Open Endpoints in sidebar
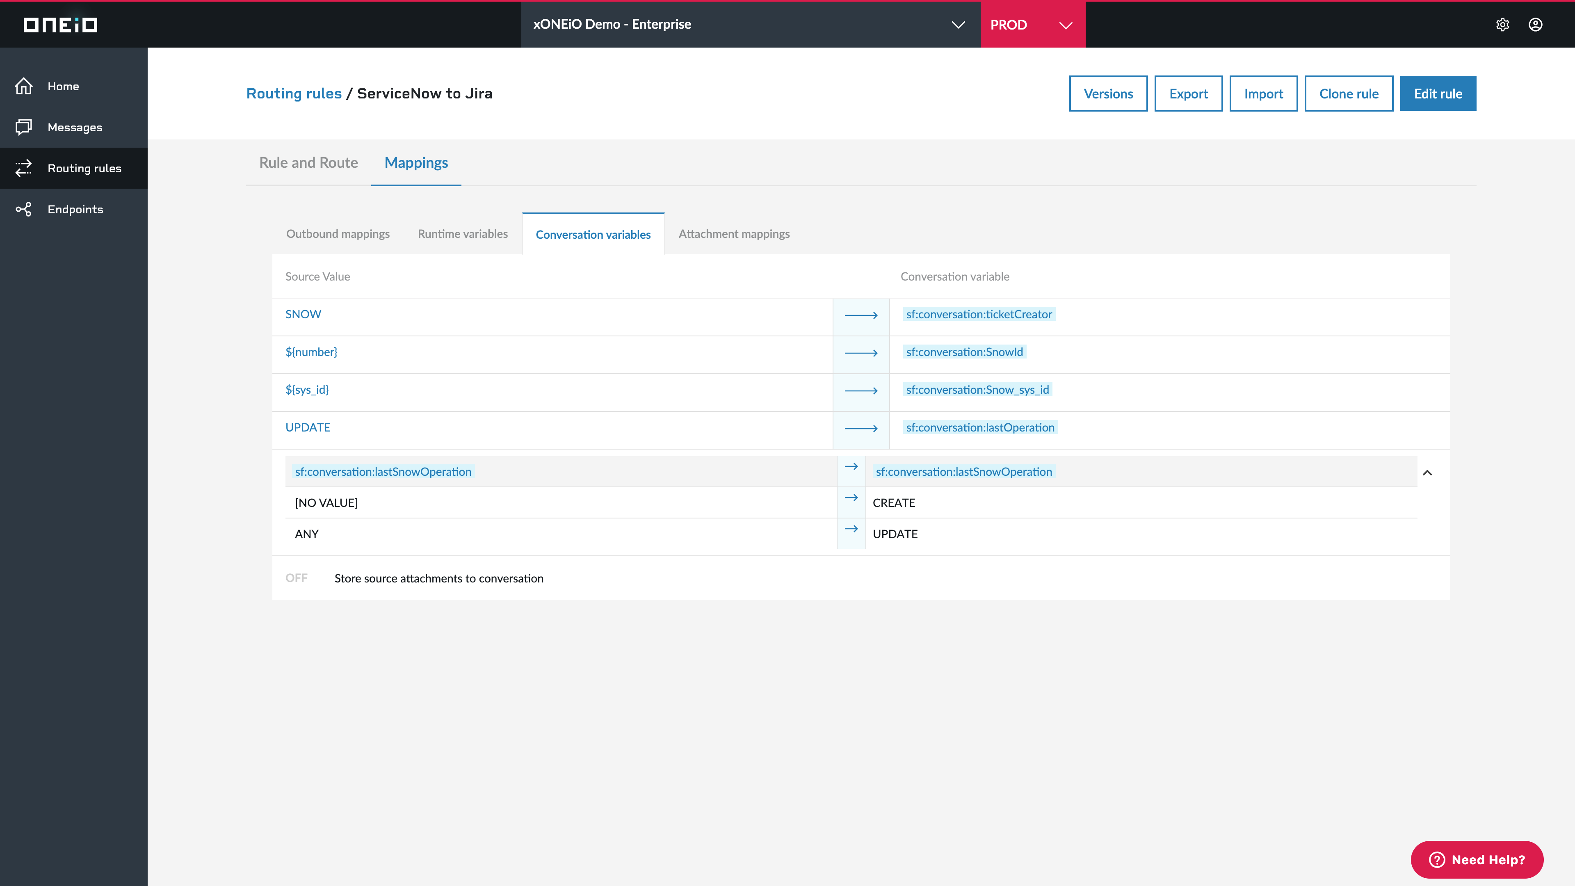 pos(73,209)
